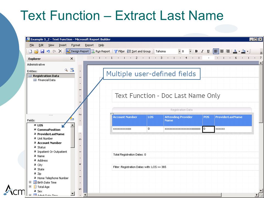Save the report using the disk icon
The height and width of the screenshot is (198, 264).
click(x=42, y=51)
